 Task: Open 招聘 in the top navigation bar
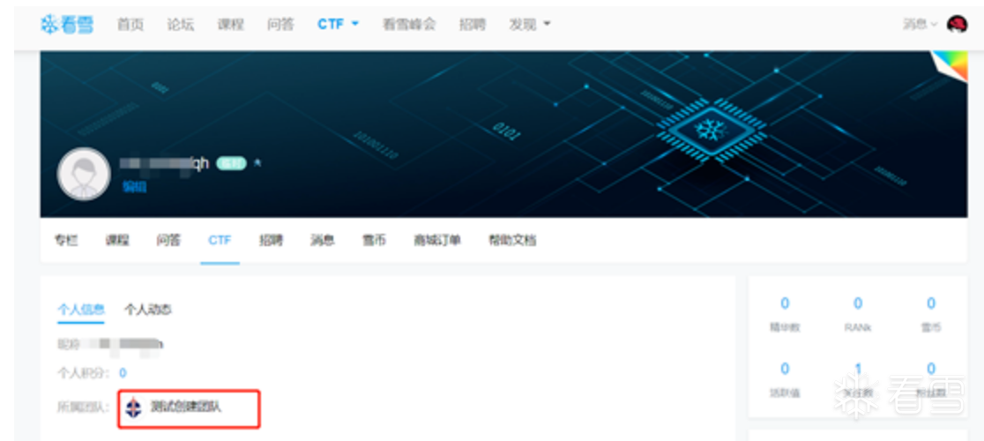pyautogui.click(x=472, y=25)
